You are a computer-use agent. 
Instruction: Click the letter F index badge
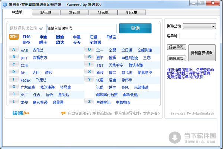coord(14,79)
